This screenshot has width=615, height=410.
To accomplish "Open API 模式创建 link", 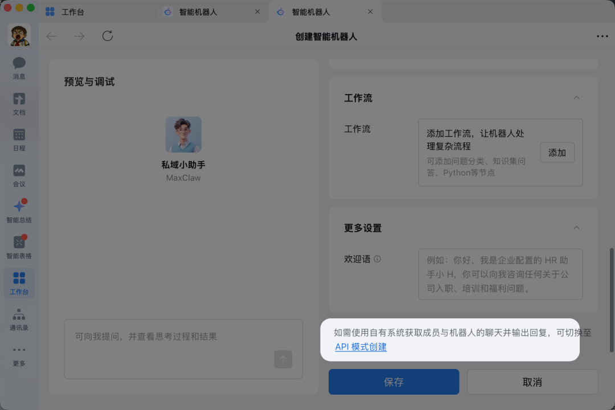I will pyautogui.click(x=360, y=346).
